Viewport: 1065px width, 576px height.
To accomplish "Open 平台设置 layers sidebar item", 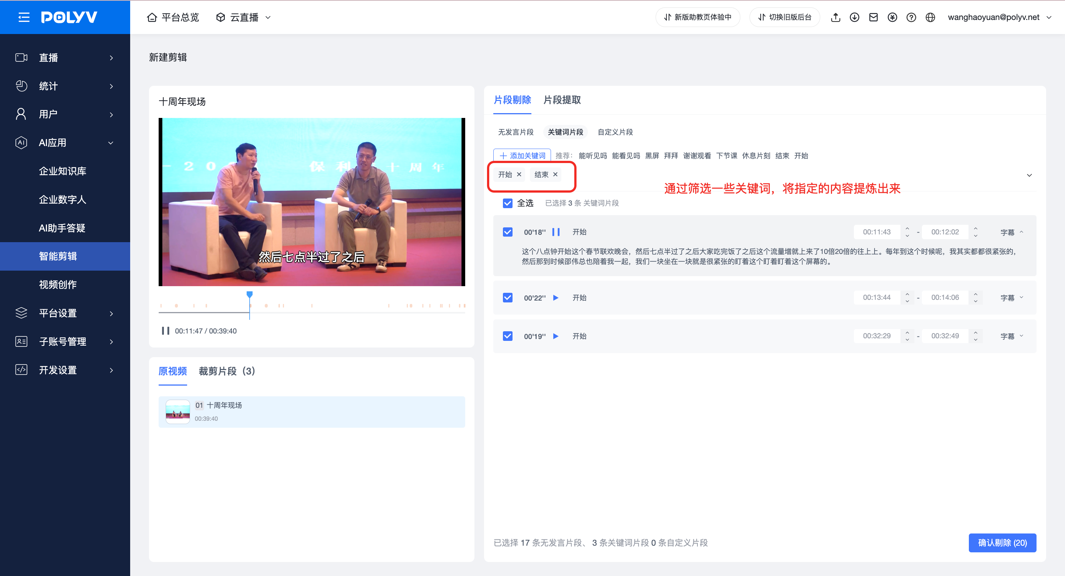I will (x=65, y=313).
